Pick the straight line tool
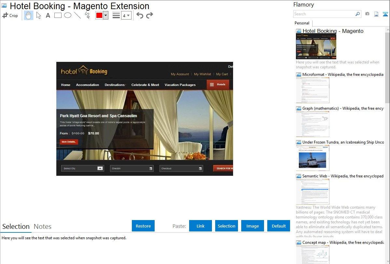 (x=77, y=15)
